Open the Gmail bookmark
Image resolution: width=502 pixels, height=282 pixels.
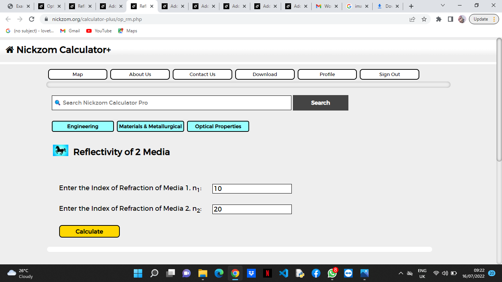click(70, 31)
